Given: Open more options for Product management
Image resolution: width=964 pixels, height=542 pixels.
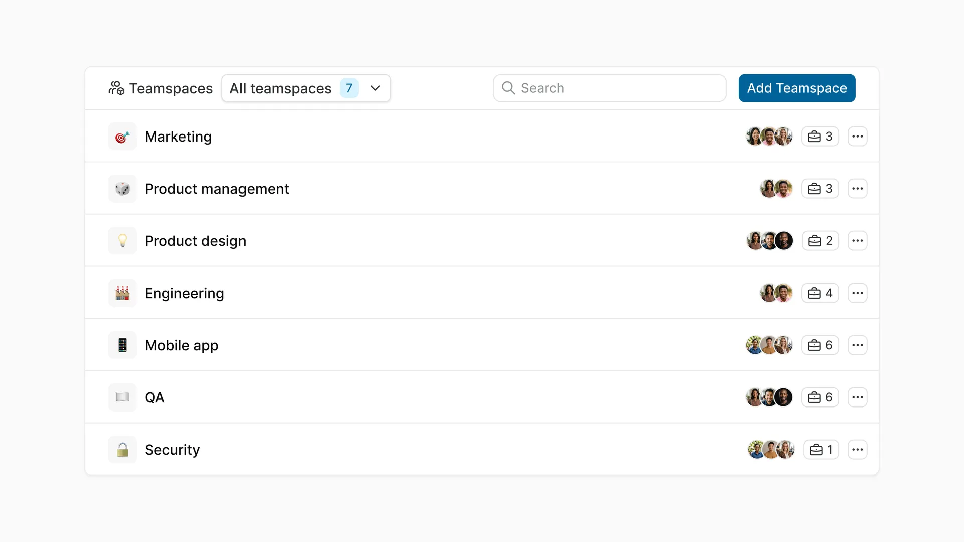Looking at the screenshot, I should point(857,189).
